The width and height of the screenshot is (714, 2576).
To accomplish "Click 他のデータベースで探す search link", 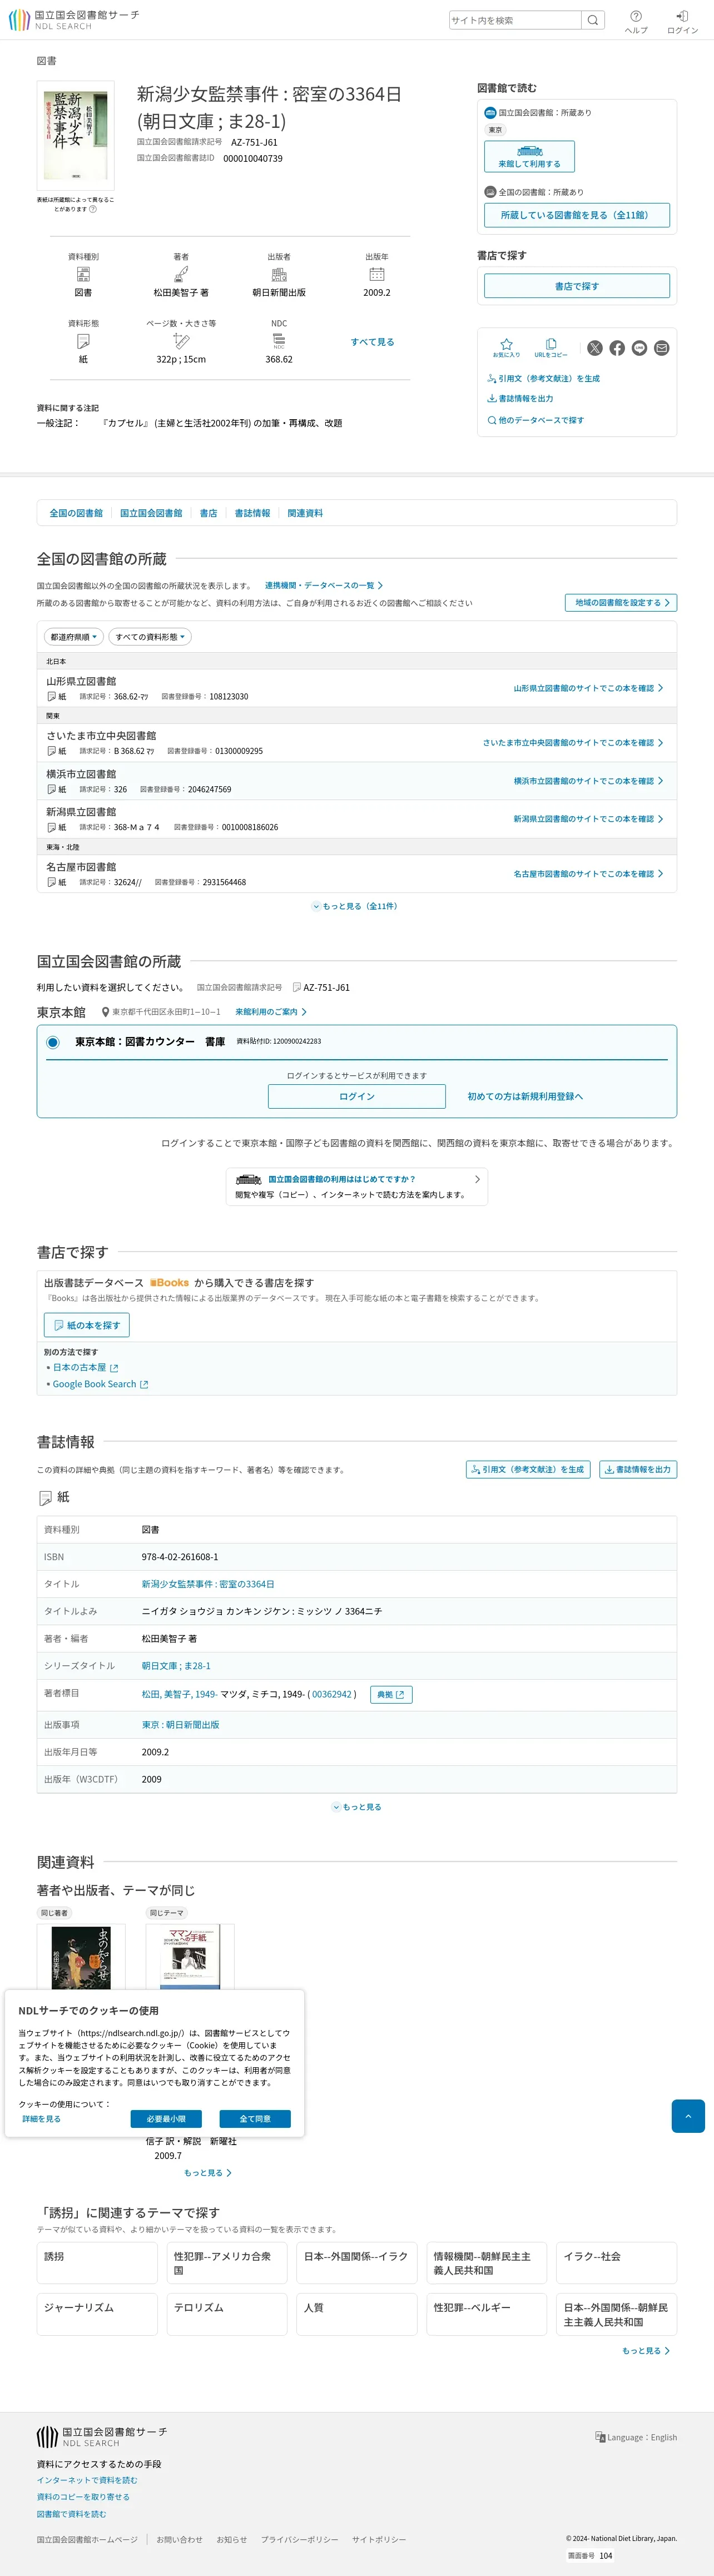I will [535, 420].
